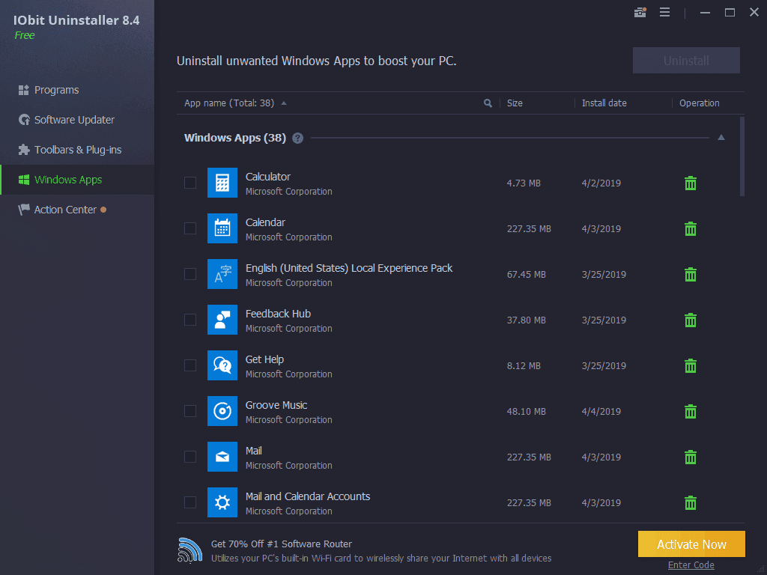This screenshot has width=767, height=575.
Task: Click Get Help's 8.12 MB size
Action: 524,365
